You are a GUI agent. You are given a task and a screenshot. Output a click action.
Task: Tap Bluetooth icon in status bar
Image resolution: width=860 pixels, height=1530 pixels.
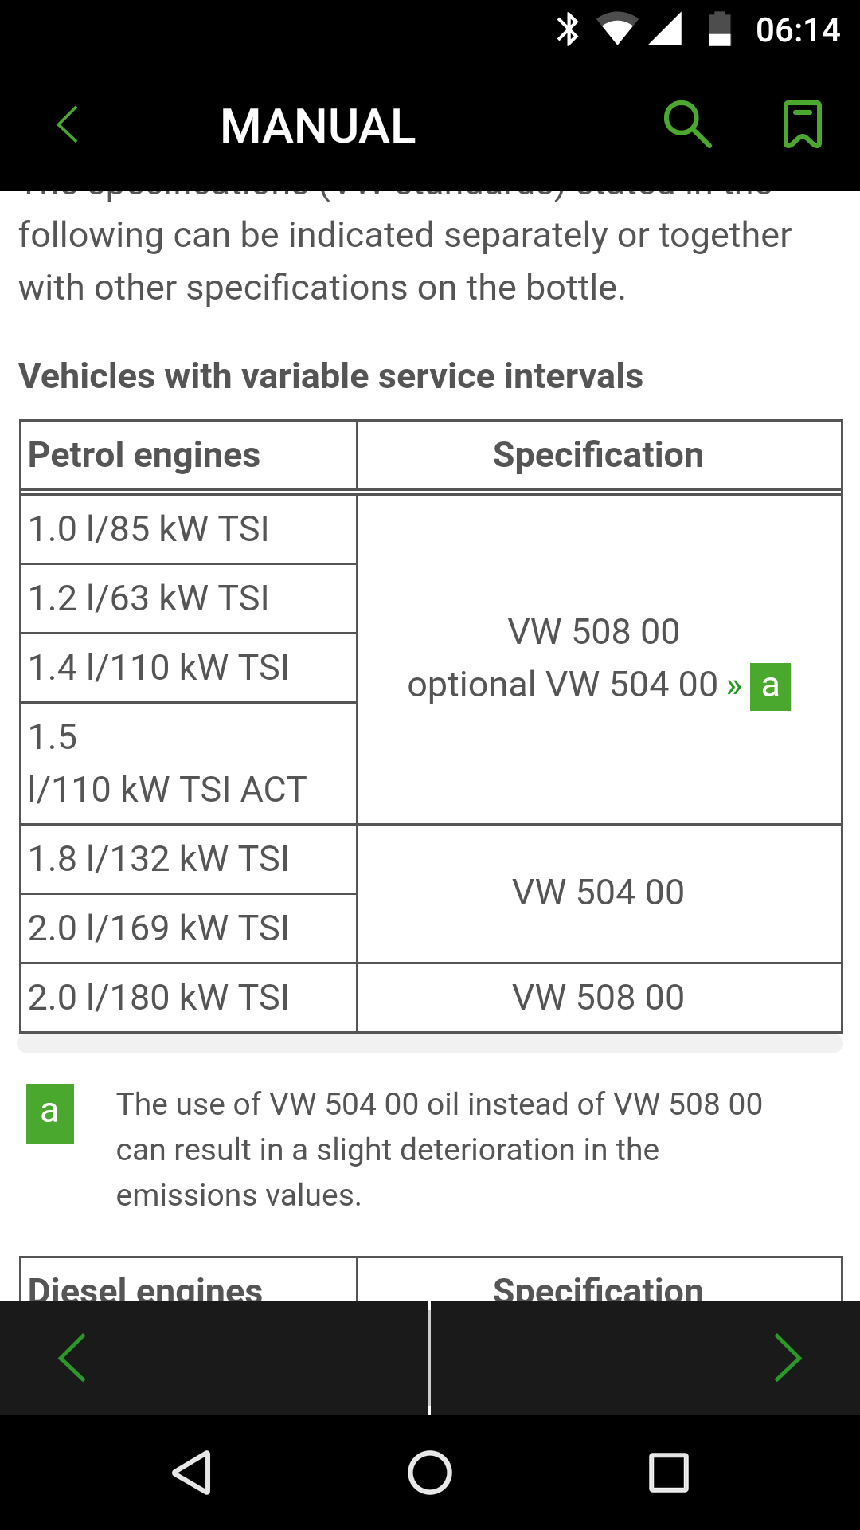(568, 29)
